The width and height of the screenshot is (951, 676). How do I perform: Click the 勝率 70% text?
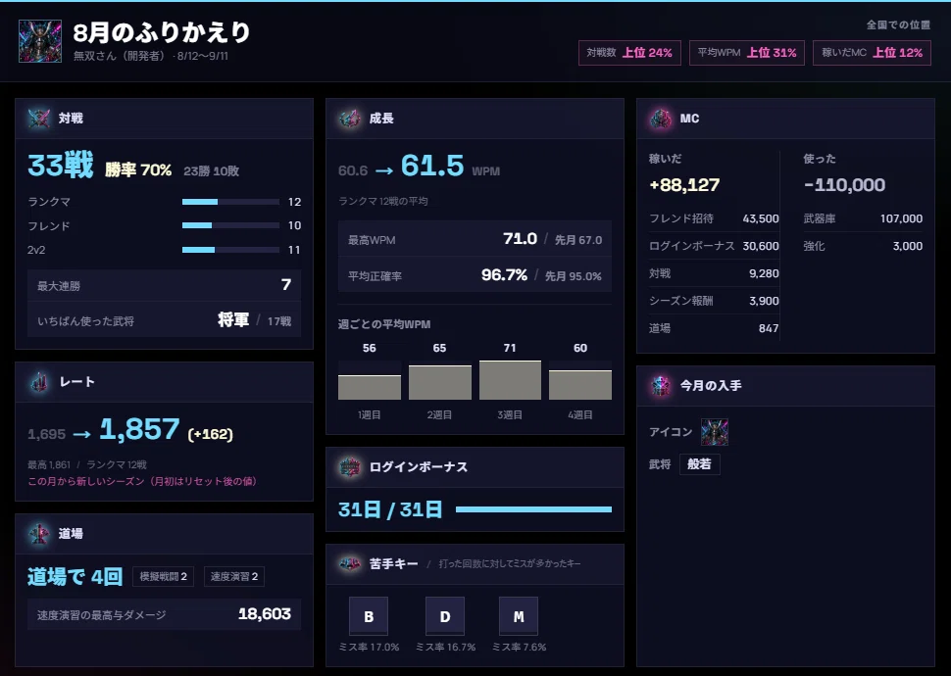point(138,169)
